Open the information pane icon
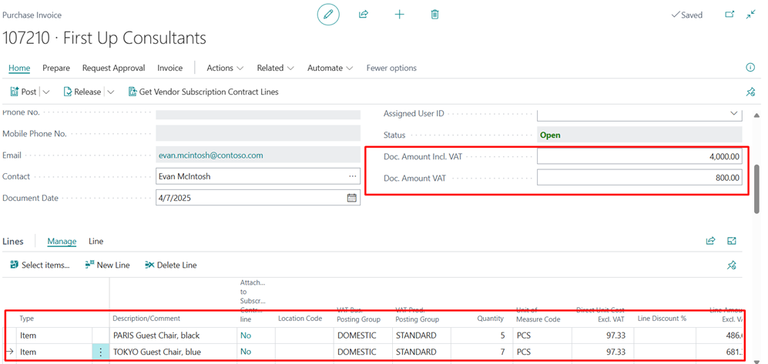The image size is (768, 364). pos(750,68)
